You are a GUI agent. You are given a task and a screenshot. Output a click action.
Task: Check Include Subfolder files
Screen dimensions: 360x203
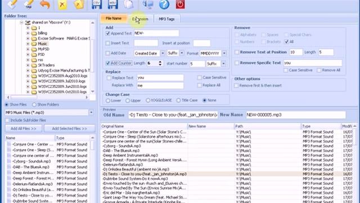[x=7, y=120]
